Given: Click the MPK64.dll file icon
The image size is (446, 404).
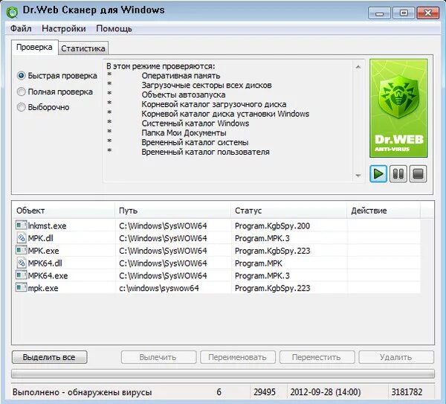Looking at the screenshot, I should [x=21, y=263].
